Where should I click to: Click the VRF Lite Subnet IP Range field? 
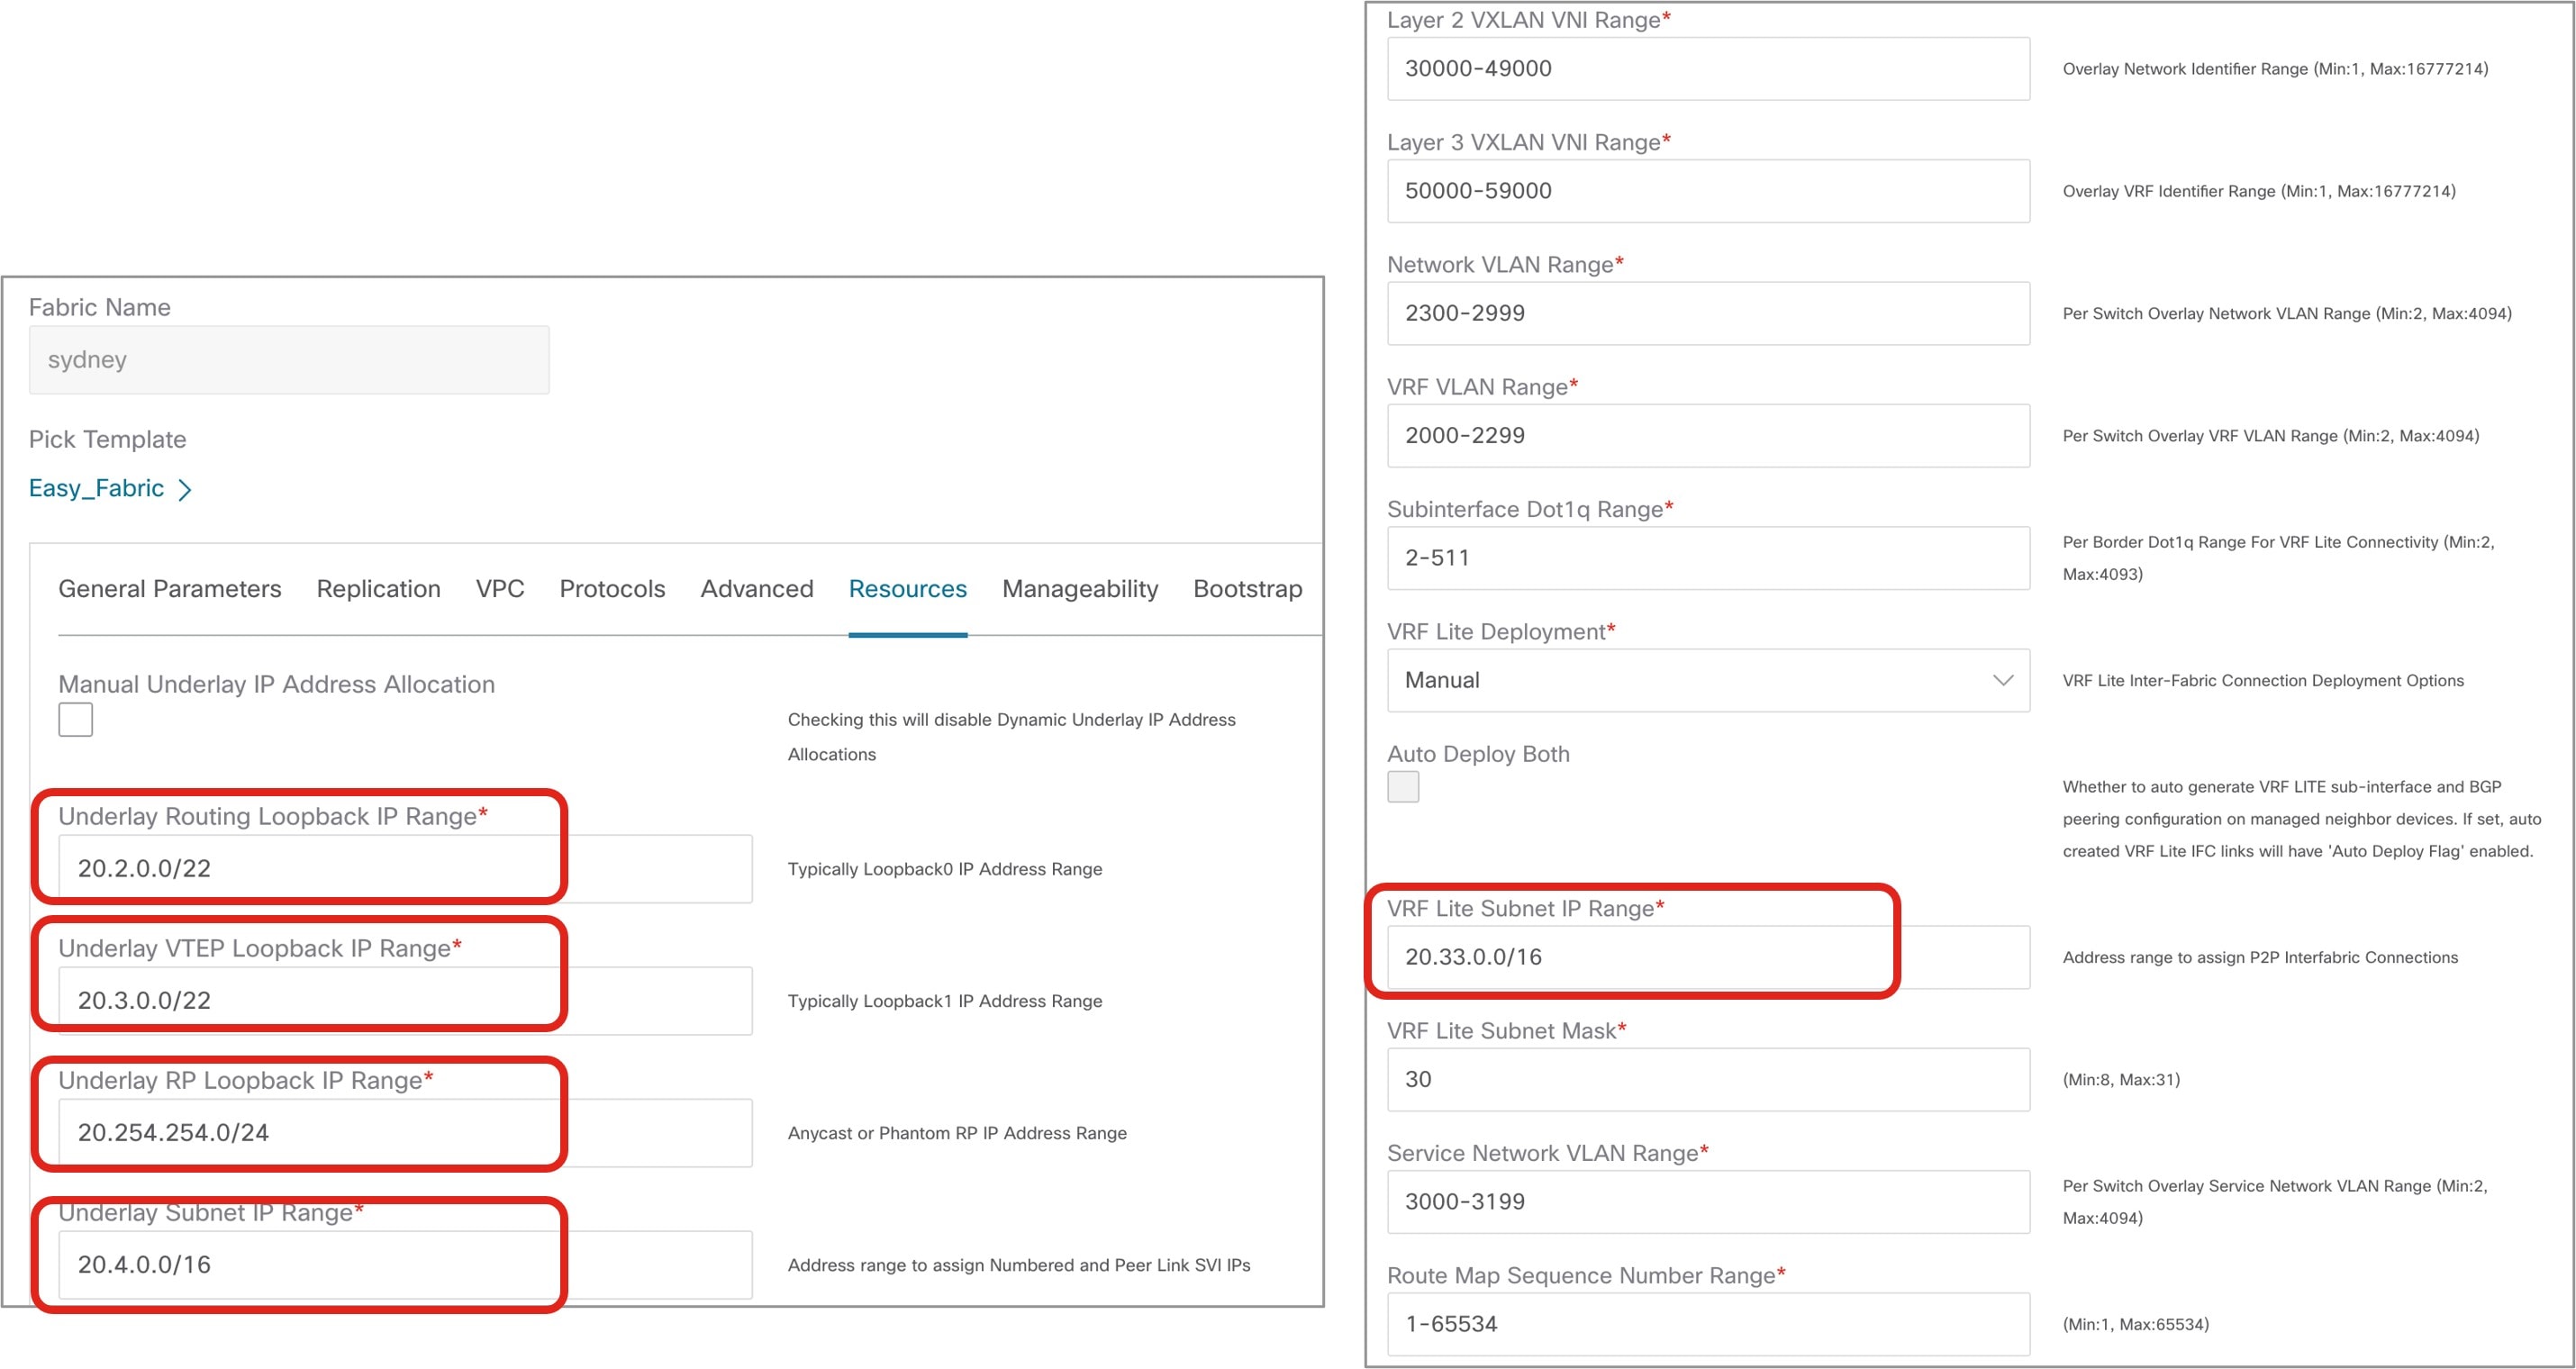[x=1708, y=957]
